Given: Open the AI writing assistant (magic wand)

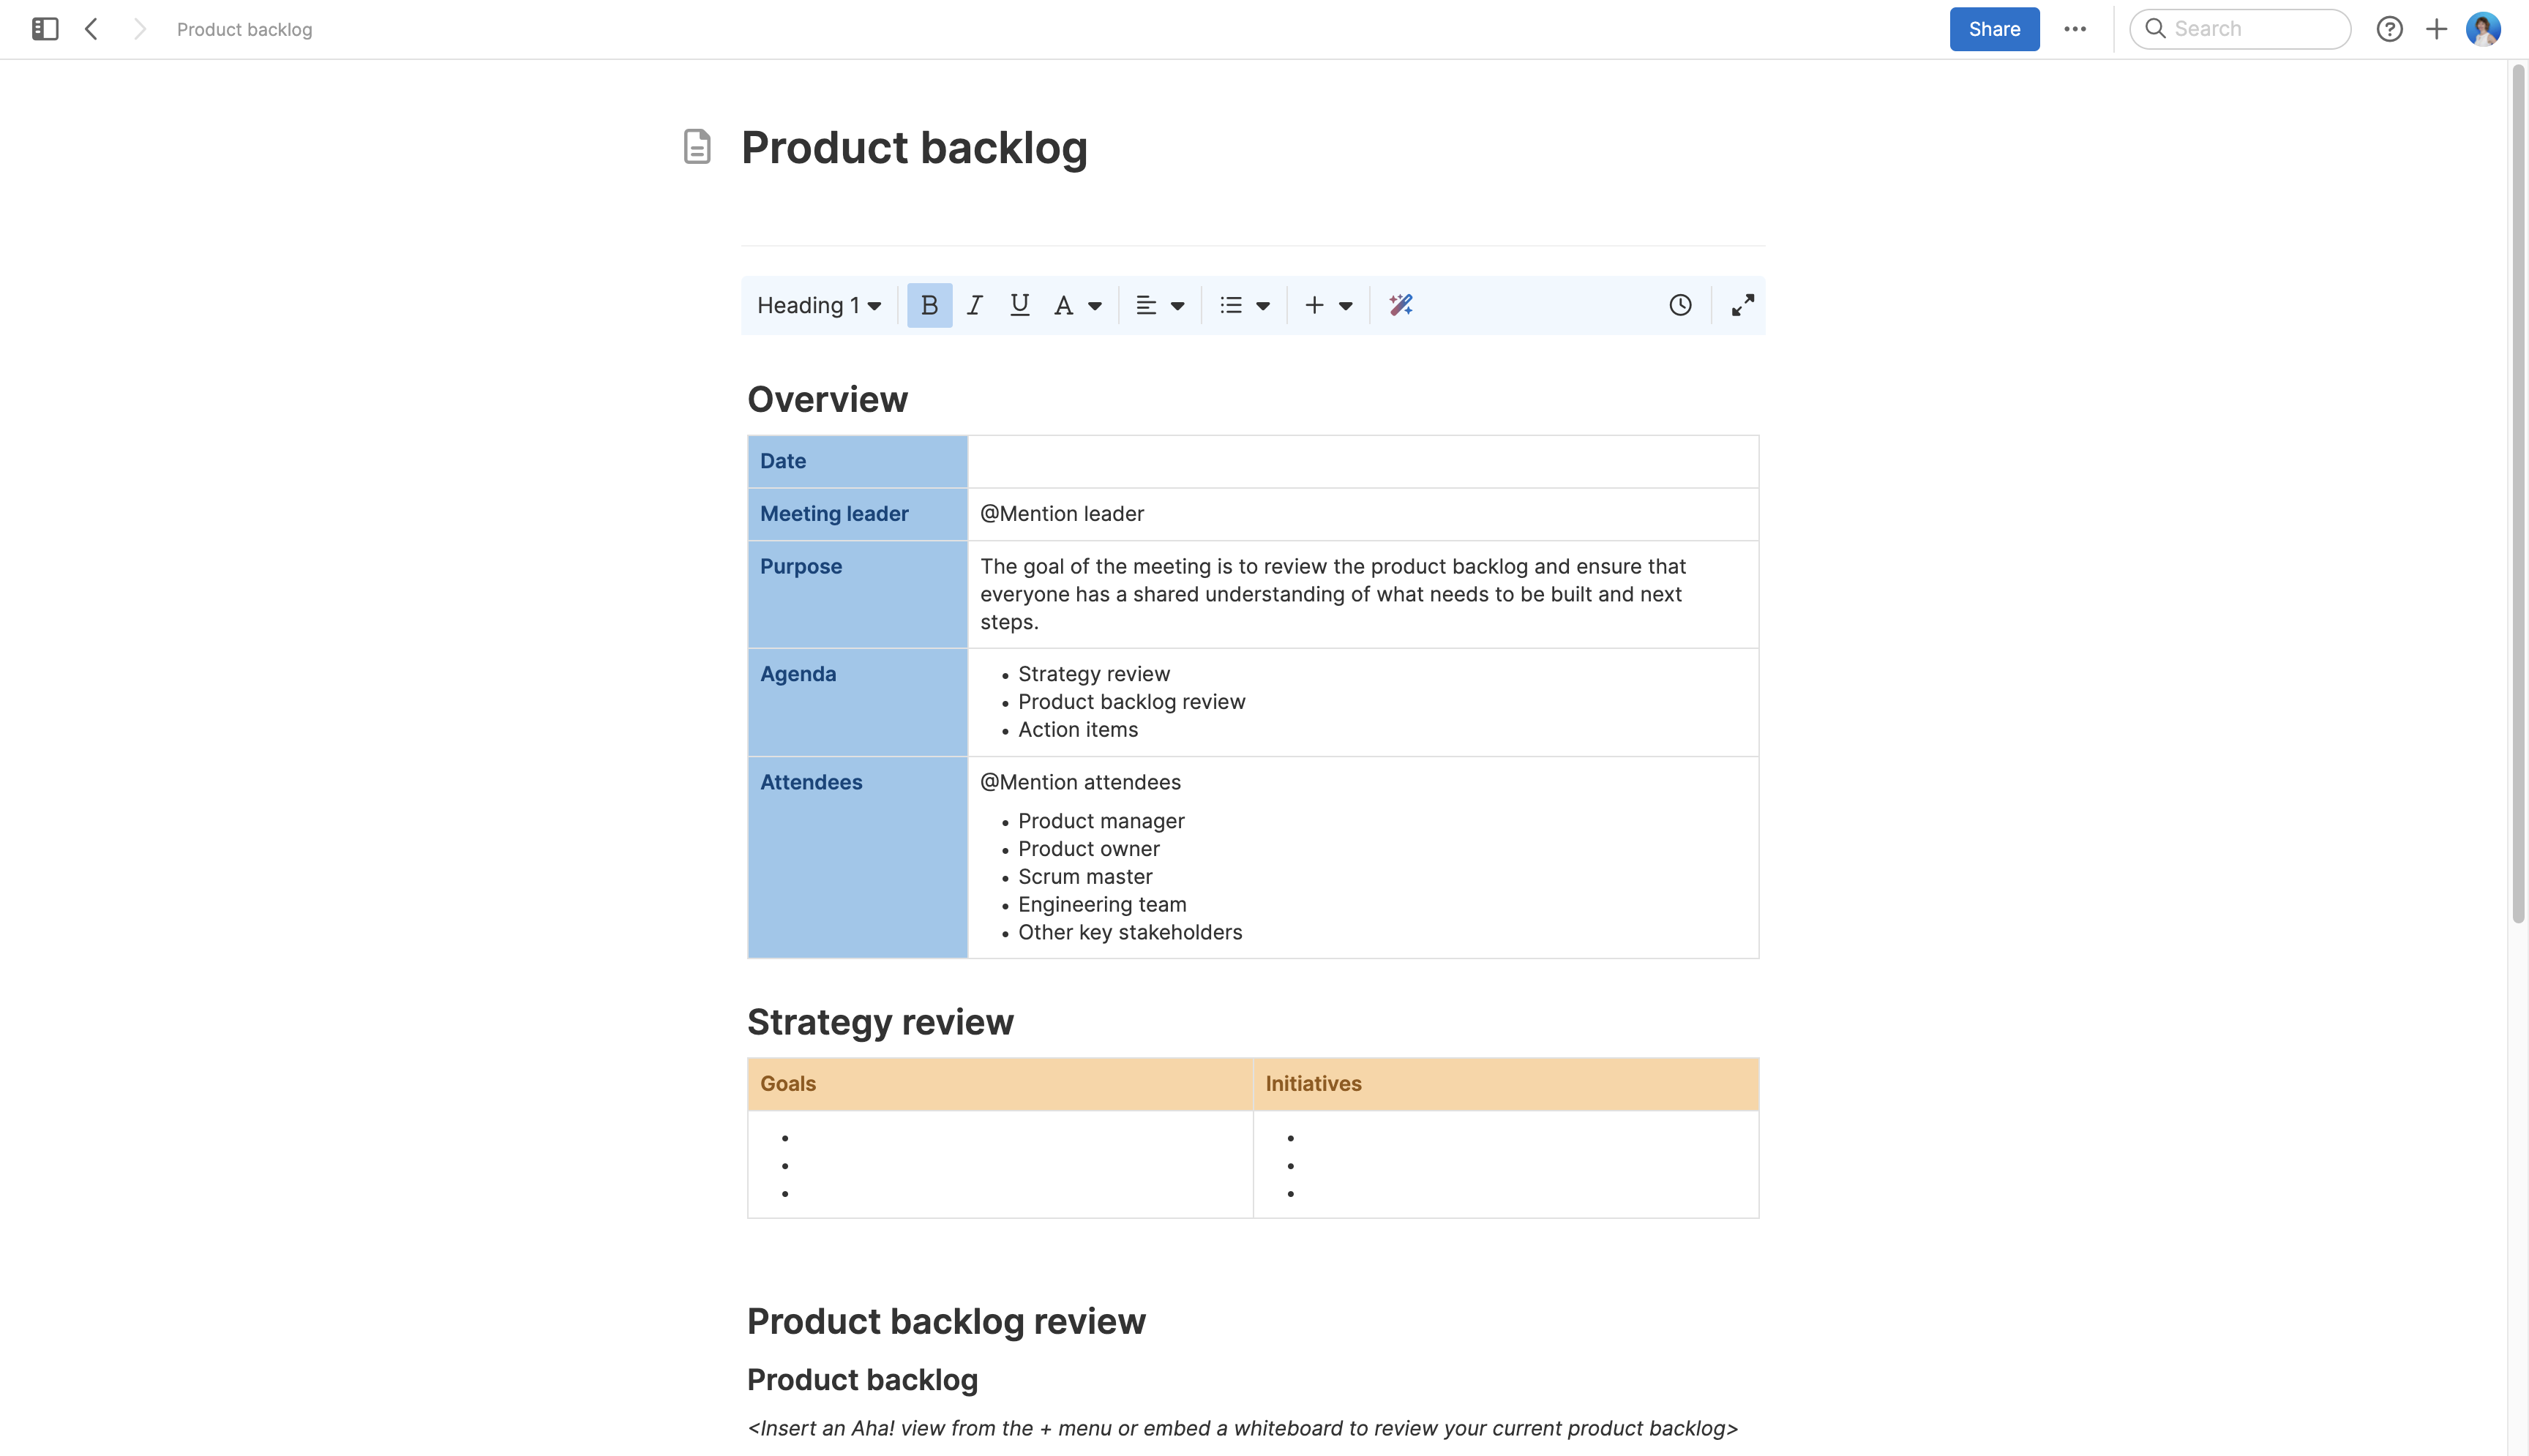Looking at the screenshot, I should tap(1400, 305).
